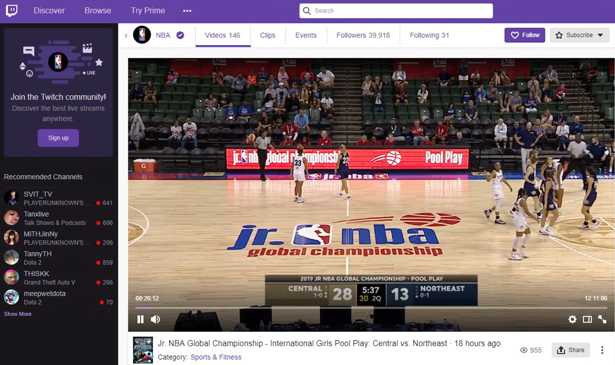615x365 pixels.
Task: Open the TannyTH channel name
Action: click(37, 254)
